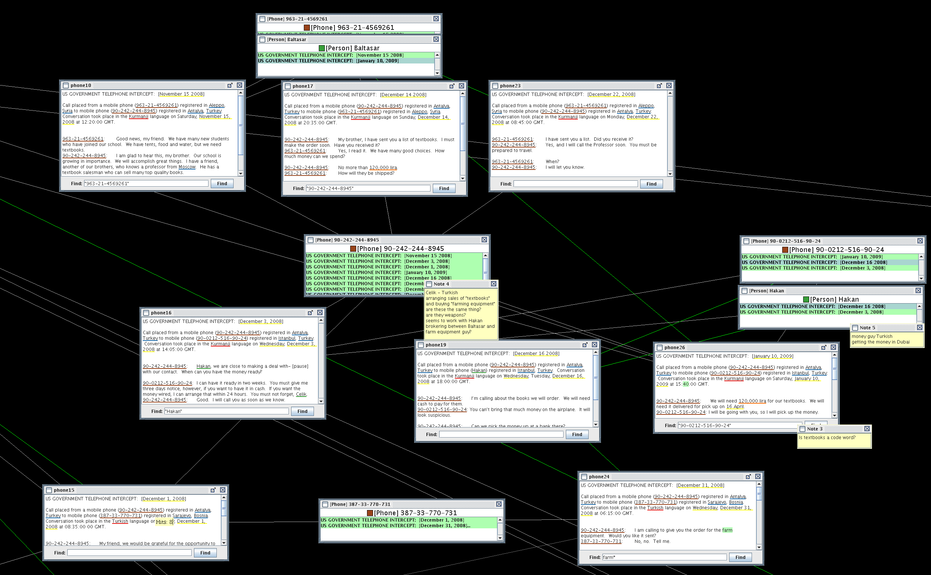The image size is (931, 575).
Task: Click underlined Celik entity in phone16 transcript
Action: (x=301, y=395)
